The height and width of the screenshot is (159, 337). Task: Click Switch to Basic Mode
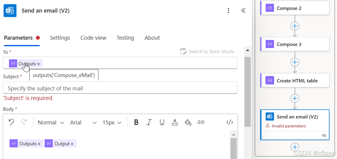pyautogui.click(x=207, y=52)
